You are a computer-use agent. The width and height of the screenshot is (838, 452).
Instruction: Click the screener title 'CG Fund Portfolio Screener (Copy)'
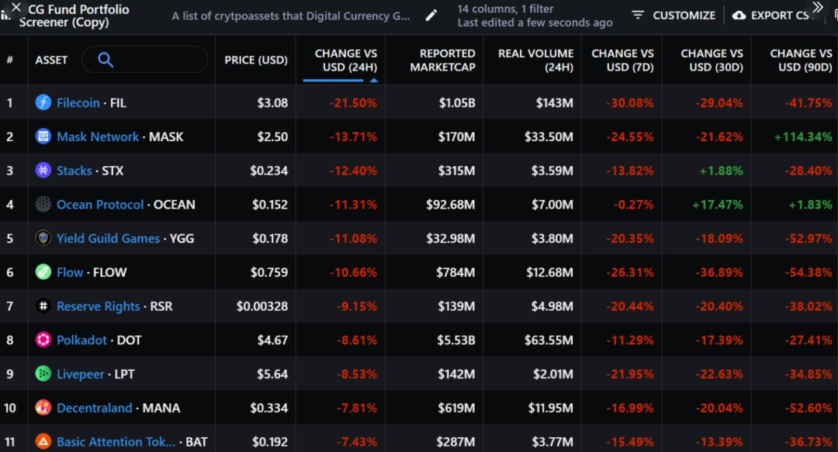point(74,16)
